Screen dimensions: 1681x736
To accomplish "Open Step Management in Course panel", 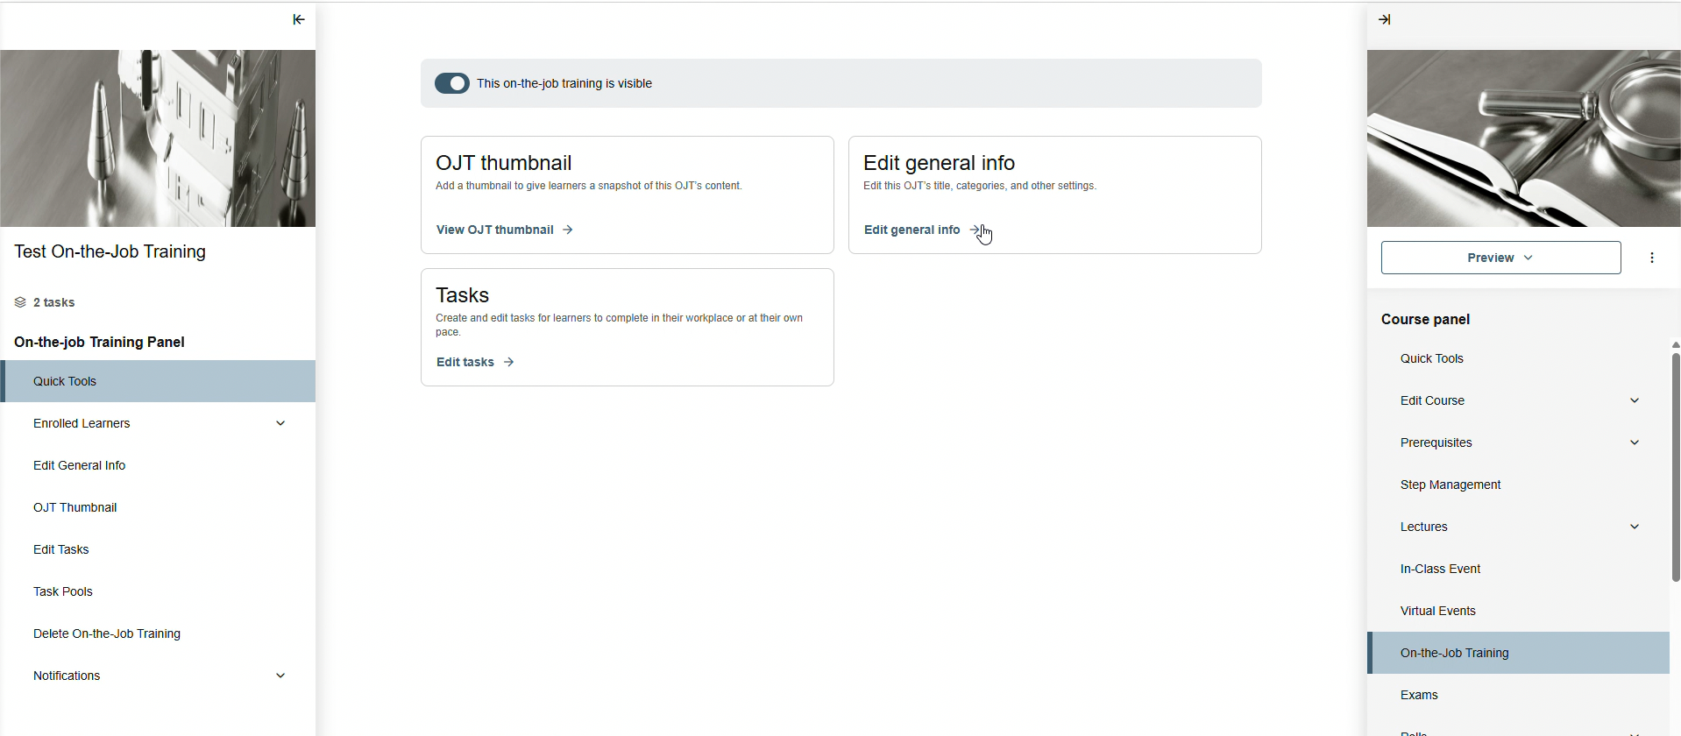I will [x=1450, y=485].
